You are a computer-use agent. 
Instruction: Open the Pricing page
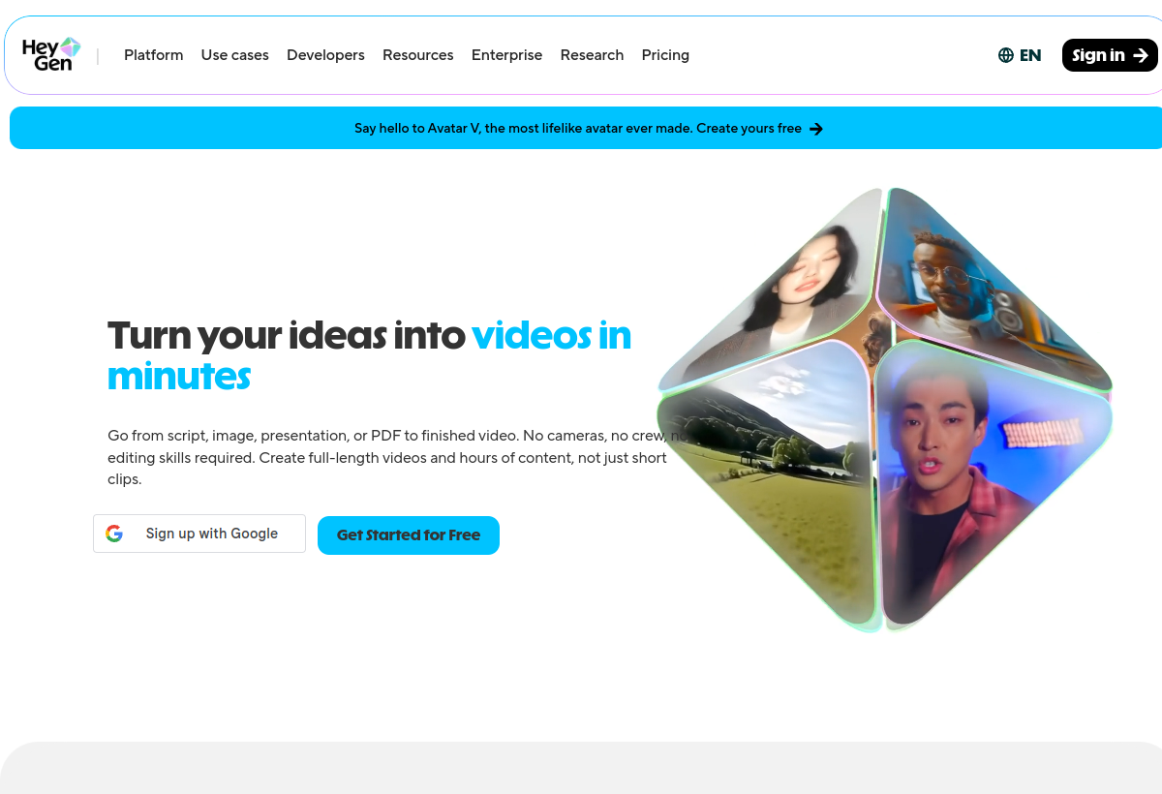tap(665, 55)
